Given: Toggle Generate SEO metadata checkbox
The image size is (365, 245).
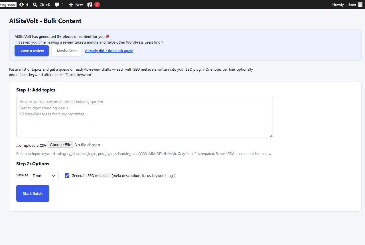Looking at the screenshot, I should point(67,175).
